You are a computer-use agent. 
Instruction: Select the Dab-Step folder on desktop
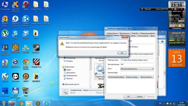point(46,20)
